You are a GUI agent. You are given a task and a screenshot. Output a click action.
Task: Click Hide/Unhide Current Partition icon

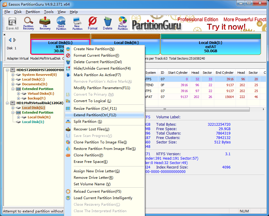tap(68, 68)
